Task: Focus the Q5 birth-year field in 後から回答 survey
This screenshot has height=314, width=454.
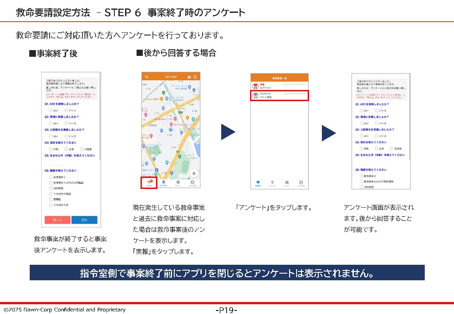Action: tap(368, 162)
